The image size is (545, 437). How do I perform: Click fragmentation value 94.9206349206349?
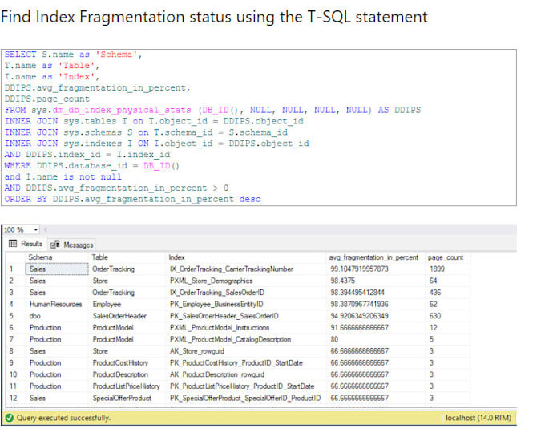359,316
